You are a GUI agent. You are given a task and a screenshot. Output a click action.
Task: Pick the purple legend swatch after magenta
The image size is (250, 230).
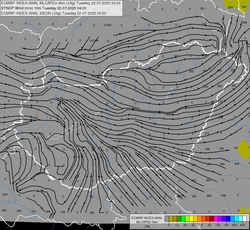coord(220,218)
